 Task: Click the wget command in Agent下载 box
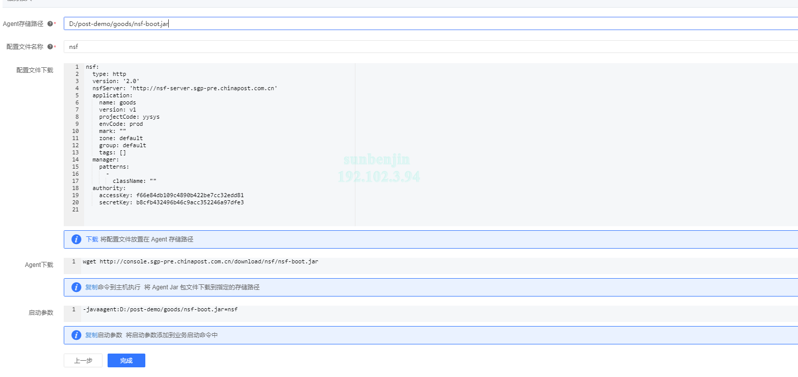click(200, 262)
